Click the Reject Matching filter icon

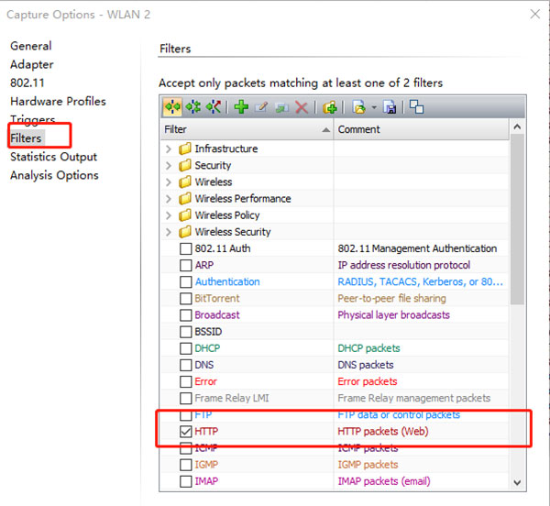(214, 107)
